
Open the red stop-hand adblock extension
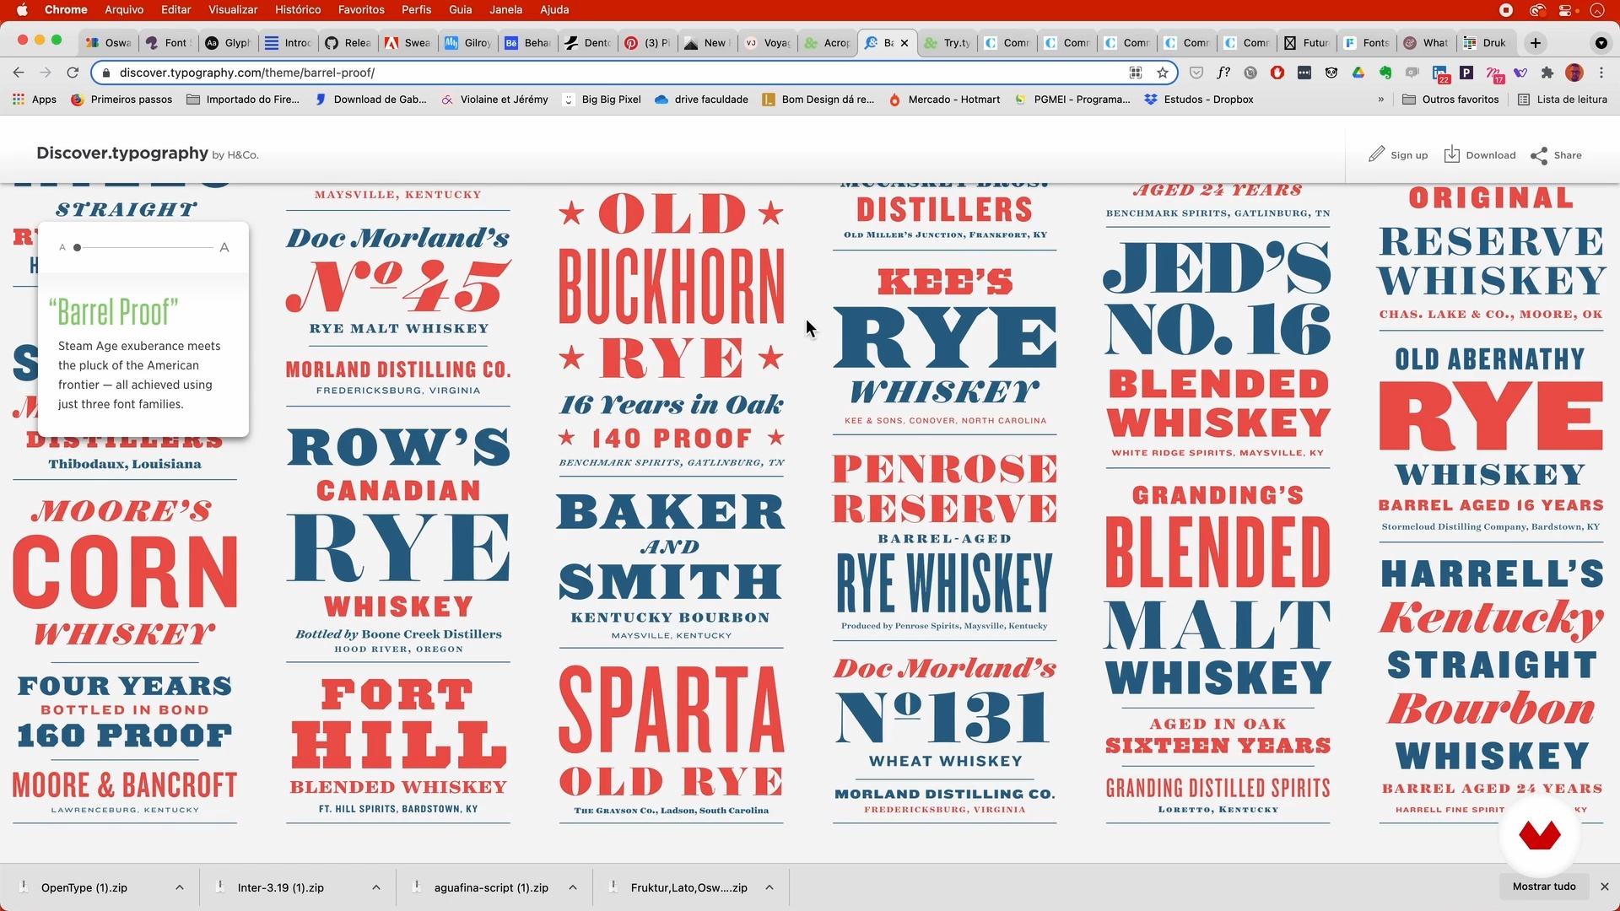(x=1277, y=73)
